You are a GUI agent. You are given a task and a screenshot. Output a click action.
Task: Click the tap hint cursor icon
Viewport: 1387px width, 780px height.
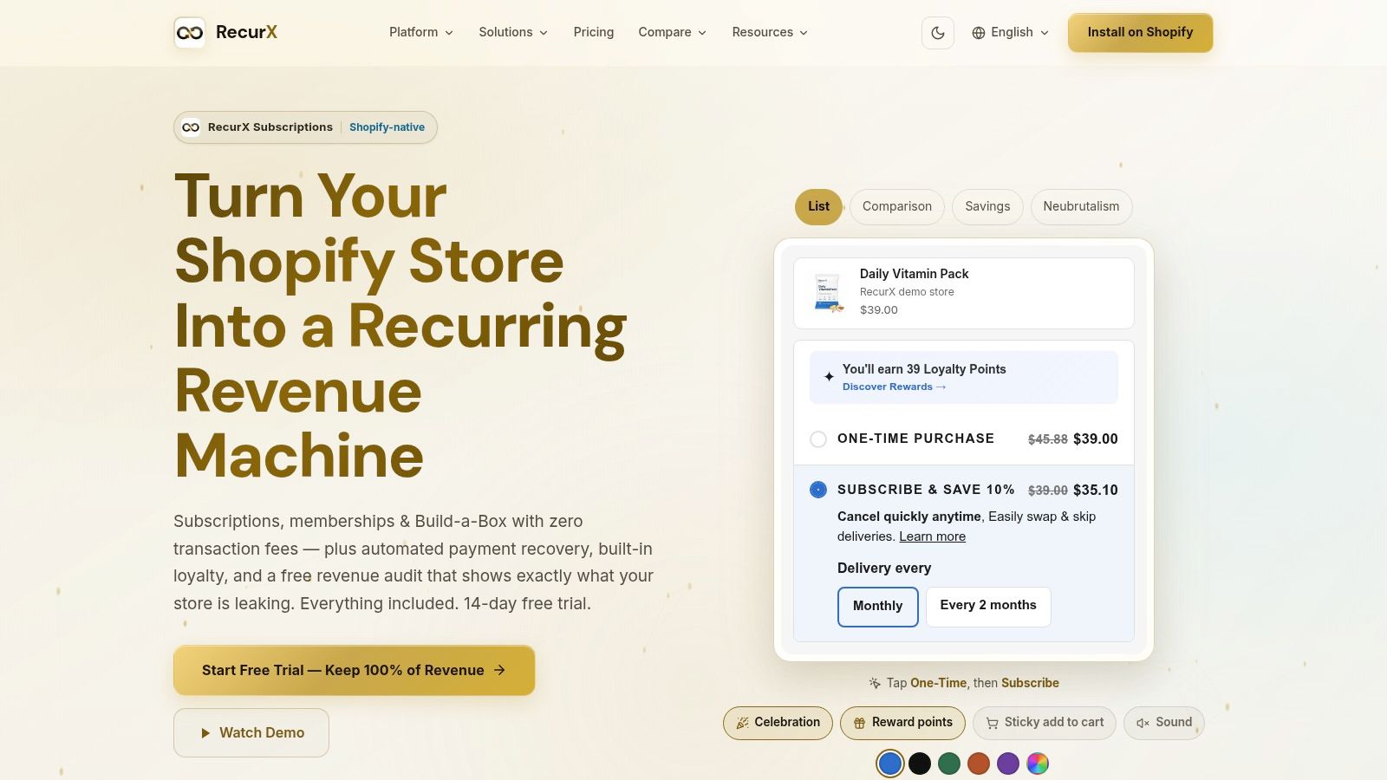(x=875, y=683)
